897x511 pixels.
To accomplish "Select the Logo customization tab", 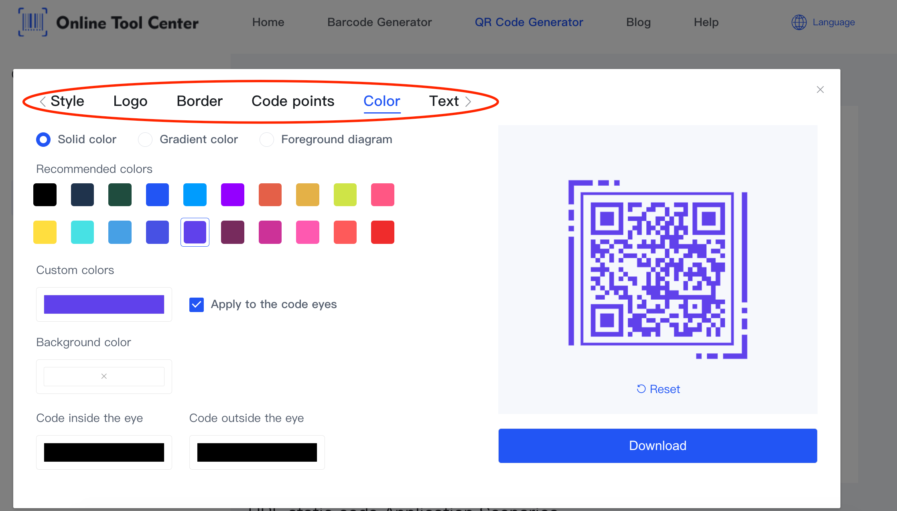I will pyautogui.click(x=130, y=100).
